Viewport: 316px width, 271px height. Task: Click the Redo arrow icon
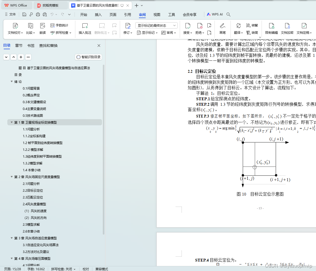point(63,14)
